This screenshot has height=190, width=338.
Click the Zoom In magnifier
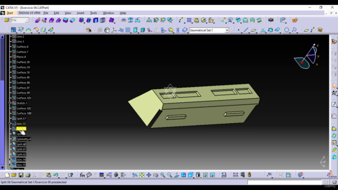(x=163, y=175)
